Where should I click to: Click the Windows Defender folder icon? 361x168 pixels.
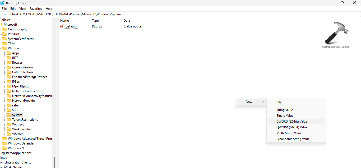click(x=4, y=143)
